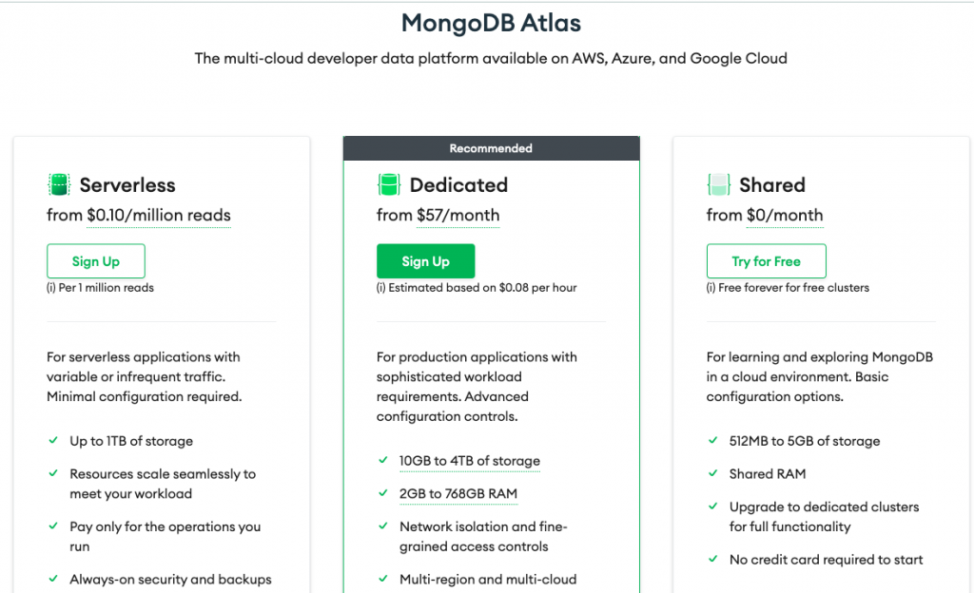The height and width of the screenshot is (593, 974).
Task: Click the Shared database icon
Action: tap(719, 185)
